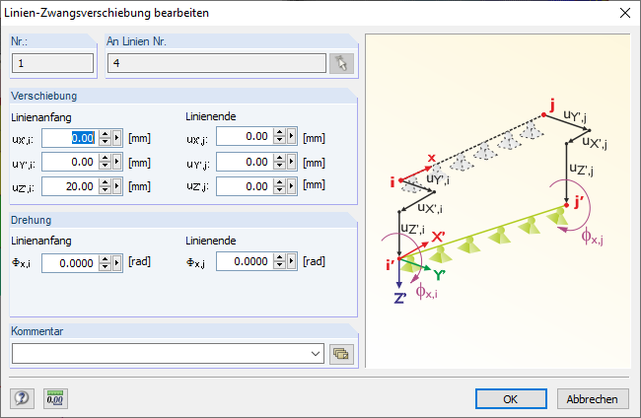Image resolution: width=641 pixels, height=418 pixels.
Task: Focus the Linienende uZ',j value field
Action: [x=245, y=186]
